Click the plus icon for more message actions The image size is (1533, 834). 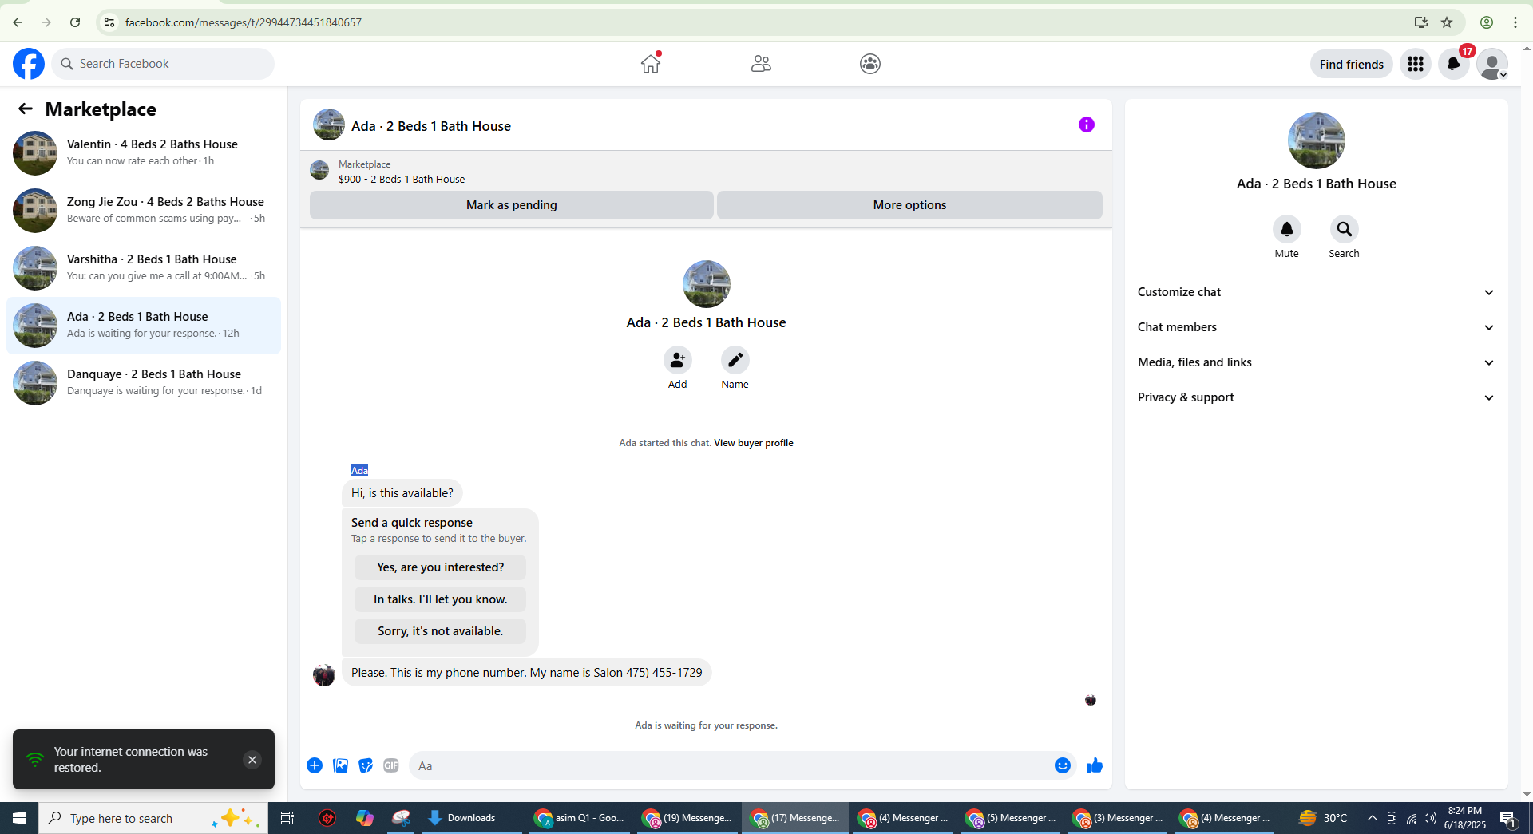tap(315, 765)
